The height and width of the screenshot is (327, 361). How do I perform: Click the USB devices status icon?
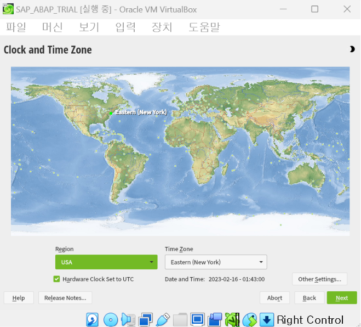[x=163, y=320]
